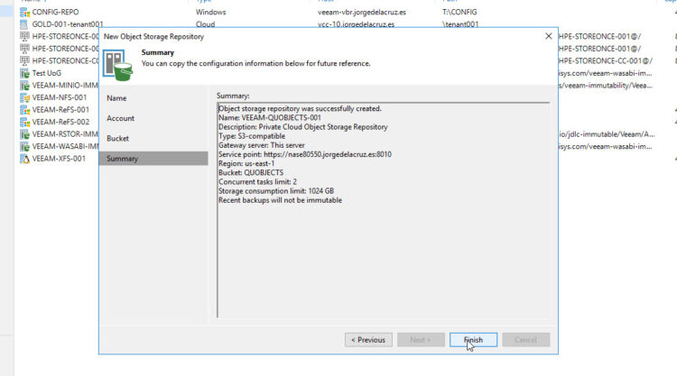Screen dimensions: 677x376
Task: Select the Summary wizard step
Action: point(153,159)
